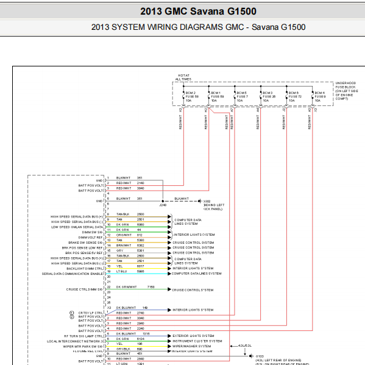The width and height of the screenshot is (365, 365).
Task: Click the 'G103' ground label
Action: point(260,356)
